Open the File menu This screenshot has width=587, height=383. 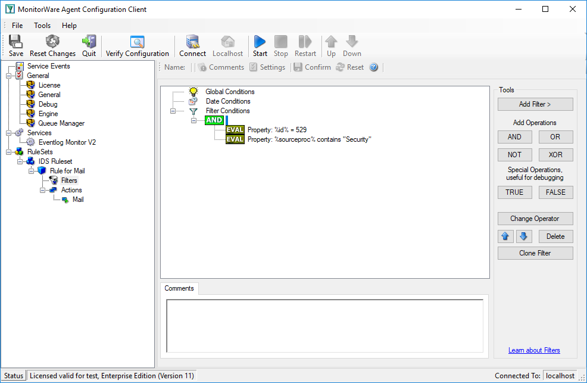[x=17, y=26]
